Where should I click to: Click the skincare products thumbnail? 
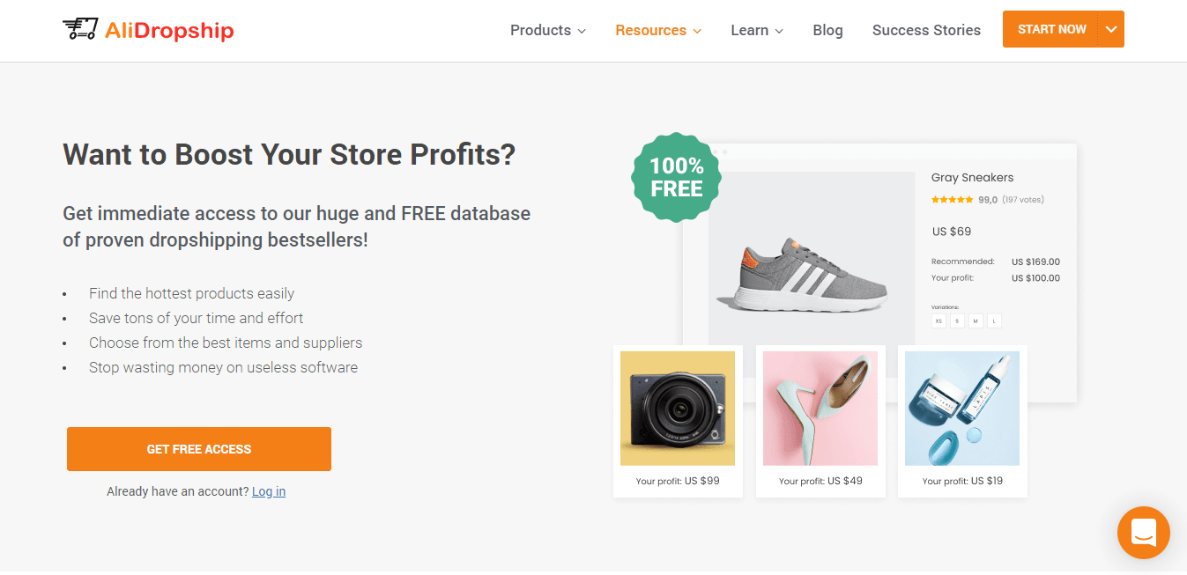(962, 408)
